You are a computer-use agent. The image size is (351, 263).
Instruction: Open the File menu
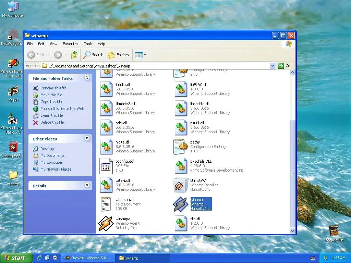tap(30, 44)
